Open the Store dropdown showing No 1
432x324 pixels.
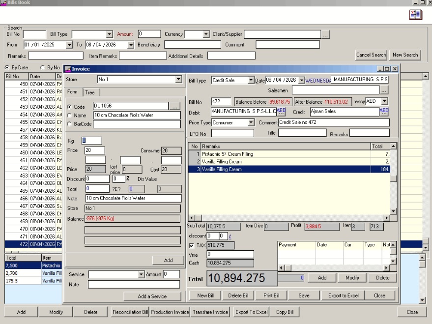(x=178, y=80)
